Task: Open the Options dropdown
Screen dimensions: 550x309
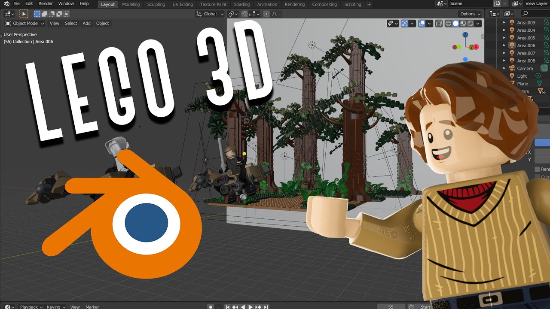Action: coord(471,14)
